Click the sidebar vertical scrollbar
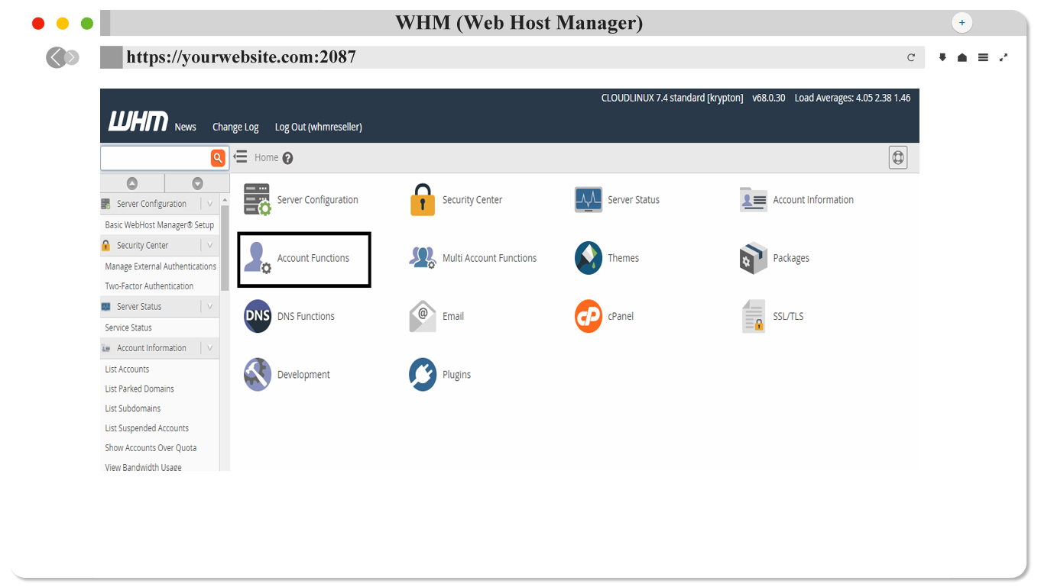 coord(225,248)
